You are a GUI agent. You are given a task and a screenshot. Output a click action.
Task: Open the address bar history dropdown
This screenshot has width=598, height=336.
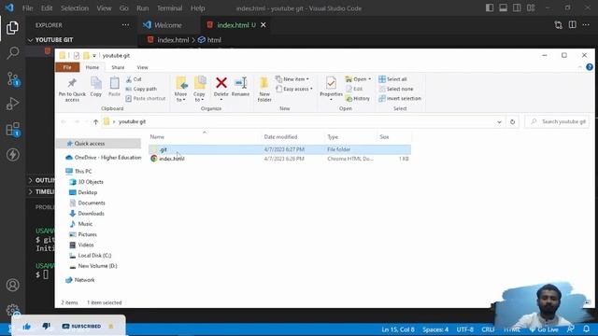tap(499, 122)
